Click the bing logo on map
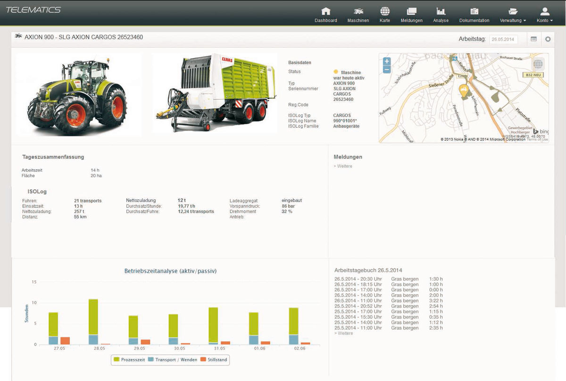This screenshot has width=566, height=381. pos(541,132)
